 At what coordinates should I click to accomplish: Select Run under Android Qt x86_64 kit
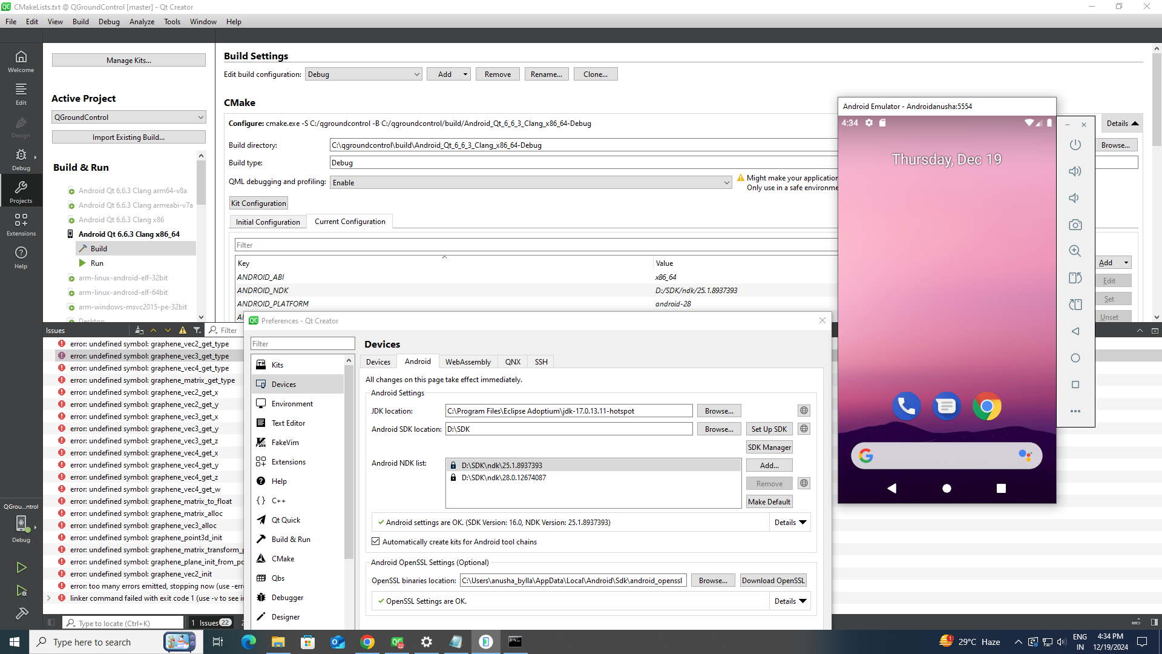tap(97, 263)
